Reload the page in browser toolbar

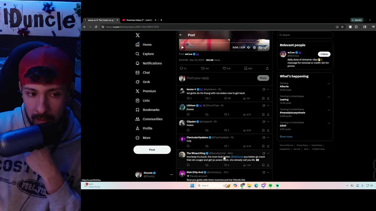click(x=96, y=27)
